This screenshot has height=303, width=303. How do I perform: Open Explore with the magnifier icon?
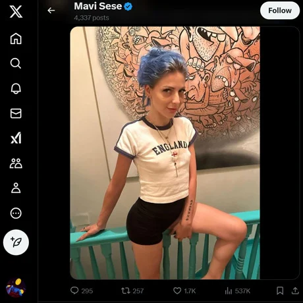(16, 63)
